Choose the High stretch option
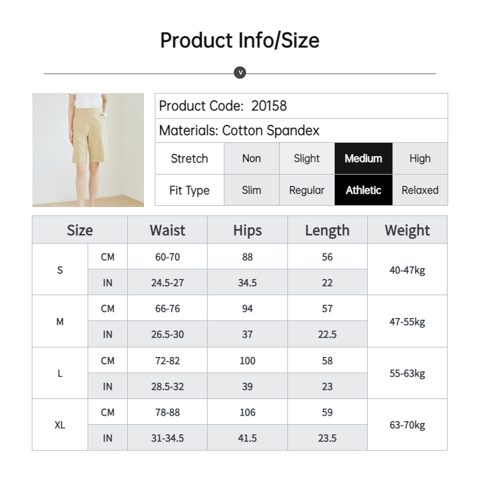The image size is (480, 480). pyautogui.click(x=420, y=158)
